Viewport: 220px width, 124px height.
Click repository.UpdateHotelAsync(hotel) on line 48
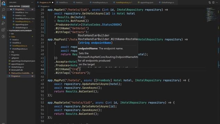(x=93, y=84)
